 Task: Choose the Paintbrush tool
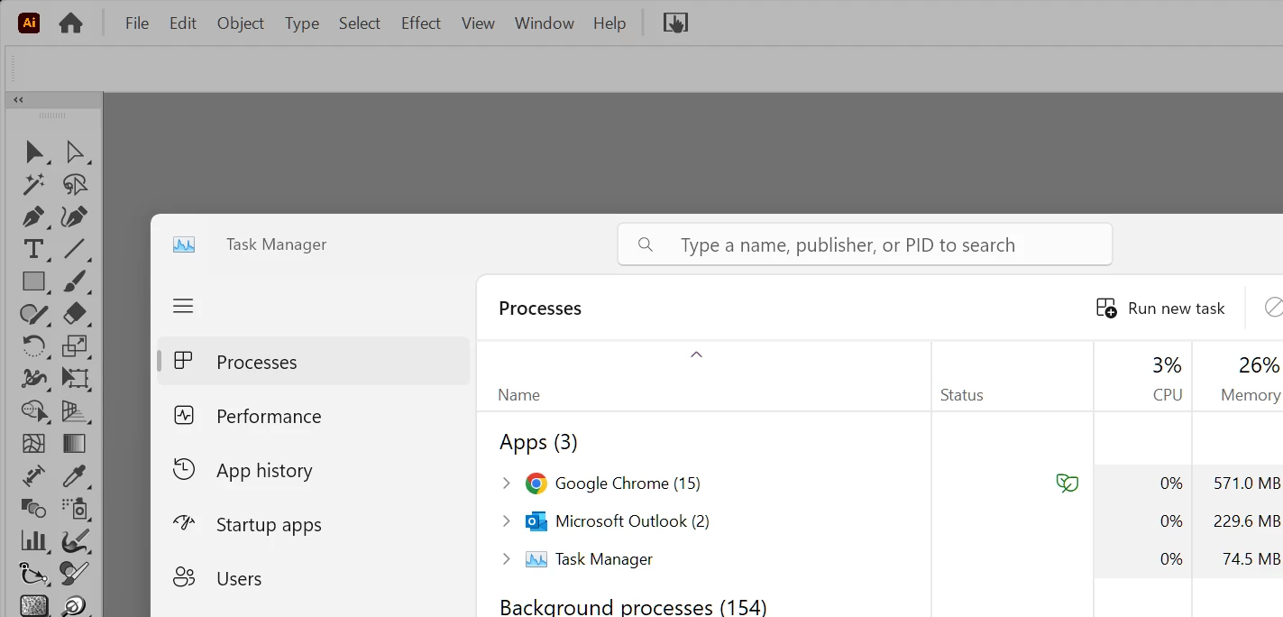click(x=74, y=281)
